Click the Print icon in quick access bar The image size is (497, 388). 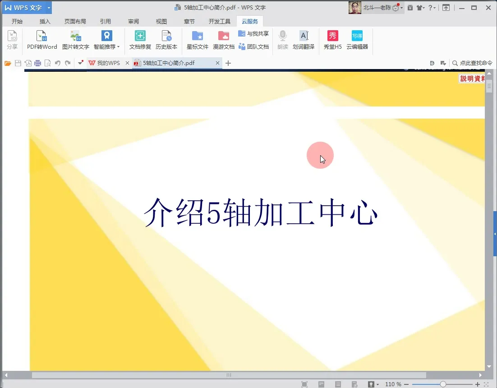(38, 63)
